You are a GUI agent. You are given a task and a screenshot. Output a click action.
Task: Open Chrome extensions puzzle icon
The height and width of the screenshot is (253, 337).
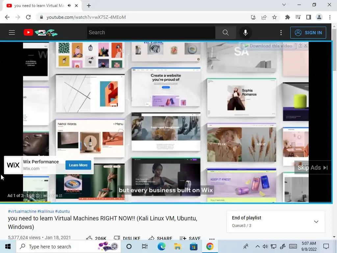tap(287, 17)
